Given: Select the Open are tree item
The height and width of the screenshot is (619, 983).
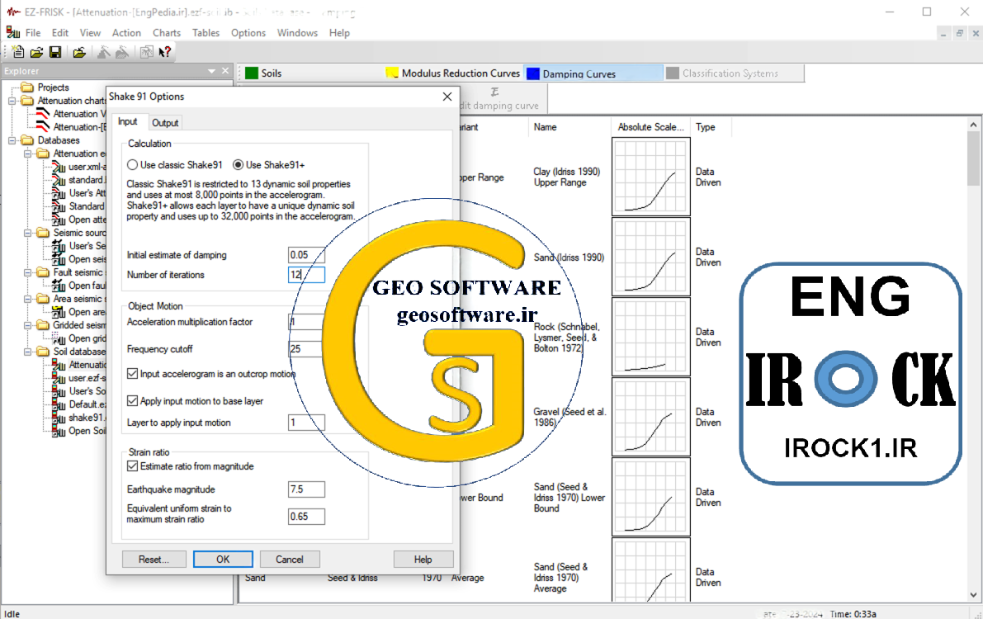Looking at the screenshot, I should pos(79,312).
